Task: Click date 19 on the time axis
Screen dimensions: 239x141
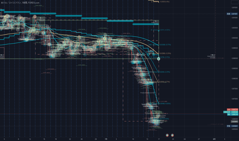Action: coord(56,139)
